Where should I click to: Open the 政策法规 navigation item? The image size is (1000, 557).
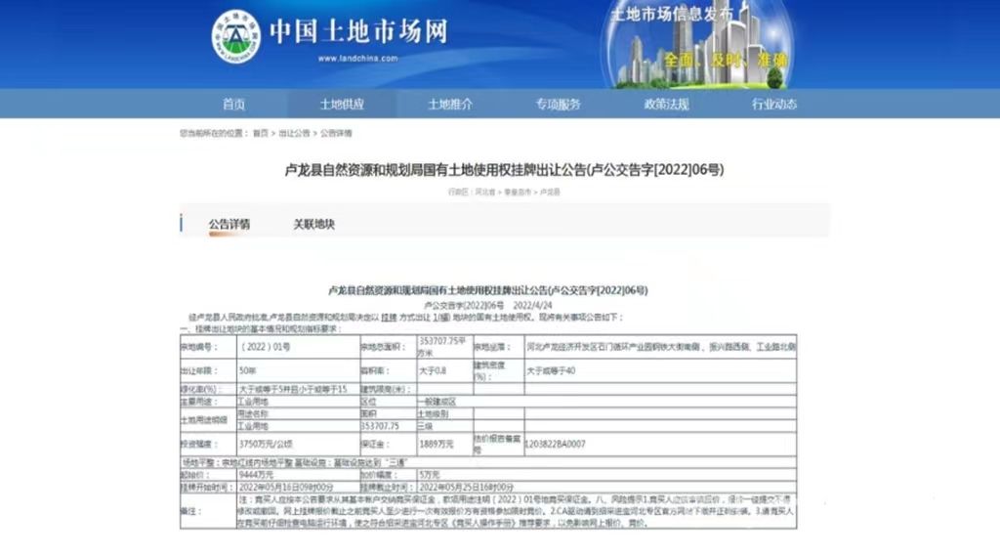click(666, 105)
